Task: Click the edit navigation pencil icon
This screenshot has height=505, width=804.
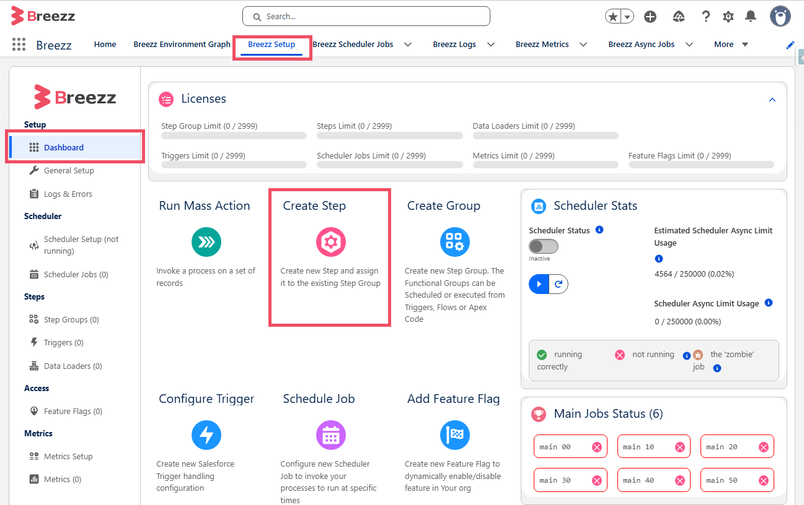Action: click(x=790, y=45)
